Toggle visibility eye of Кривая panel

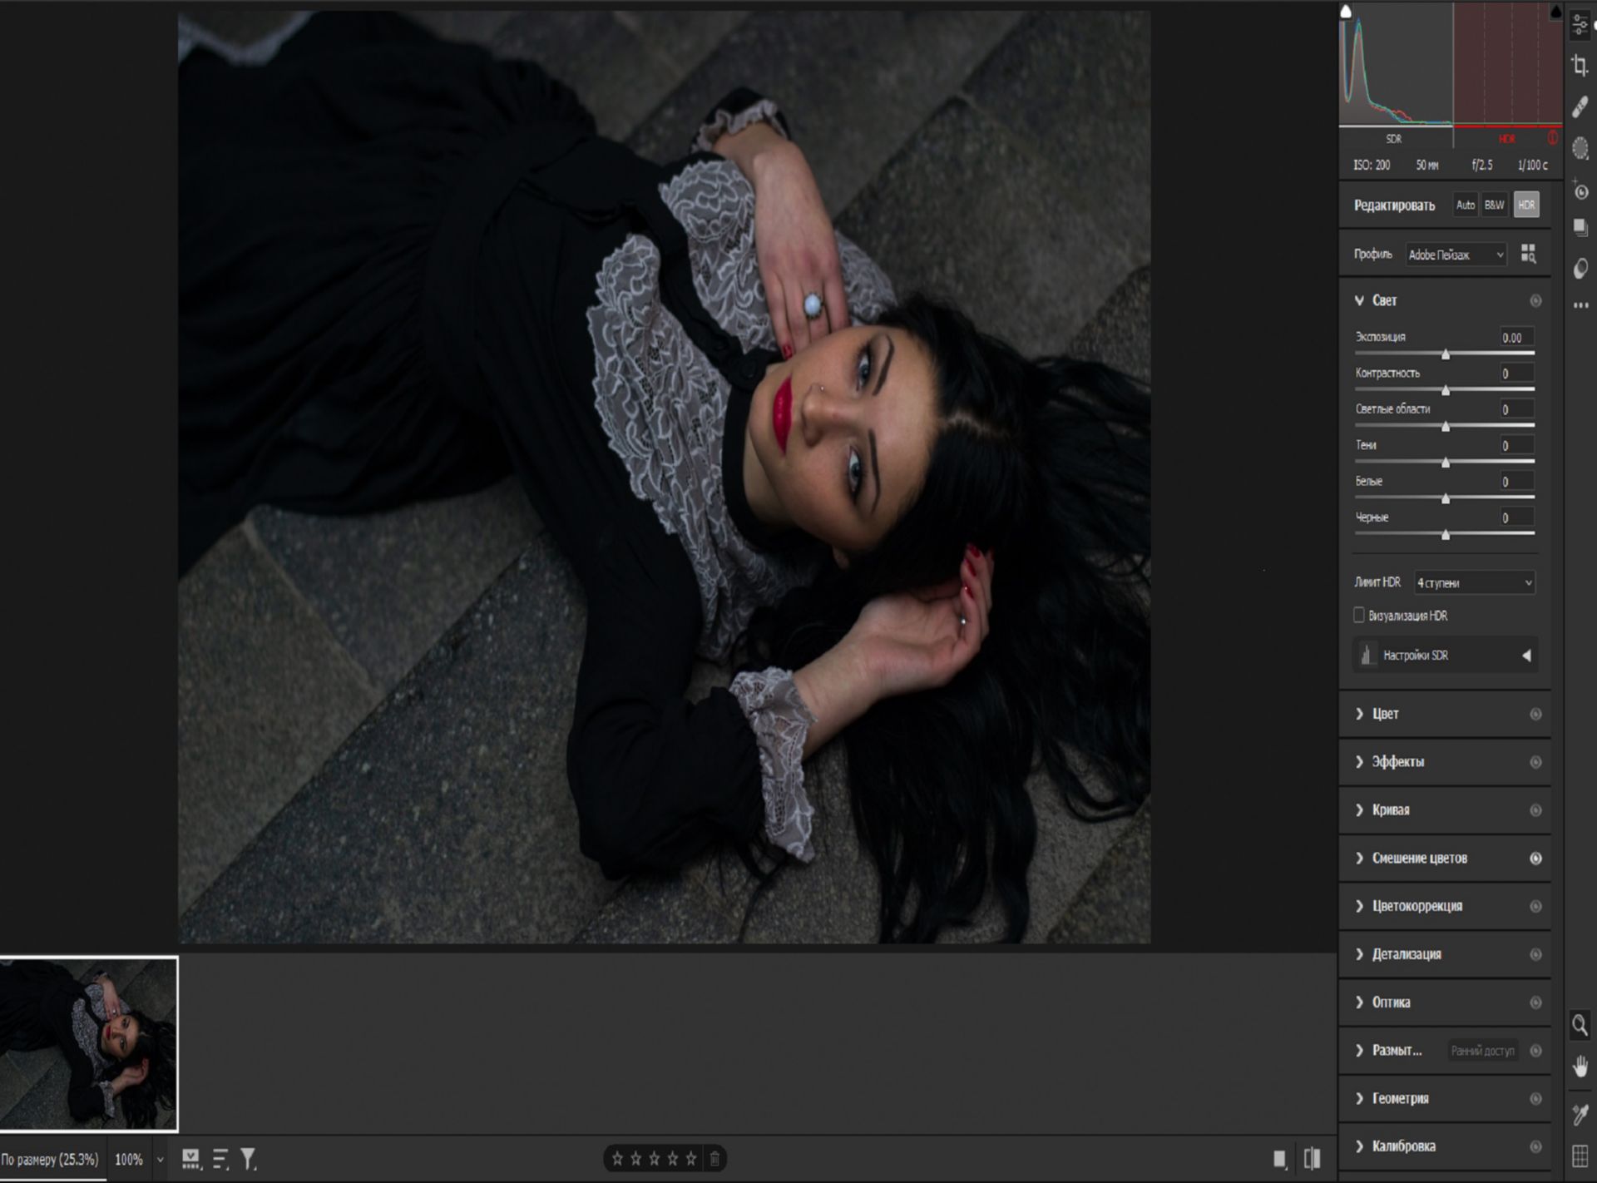1535,810
